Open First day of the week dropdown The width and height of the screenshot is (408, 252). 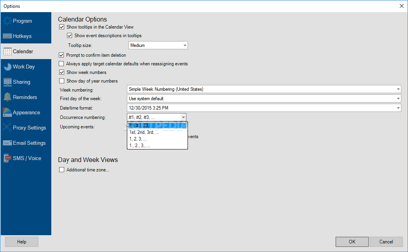[264, 99]
